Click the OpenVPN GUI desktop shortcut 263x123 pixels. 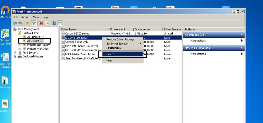click(5, 12)
